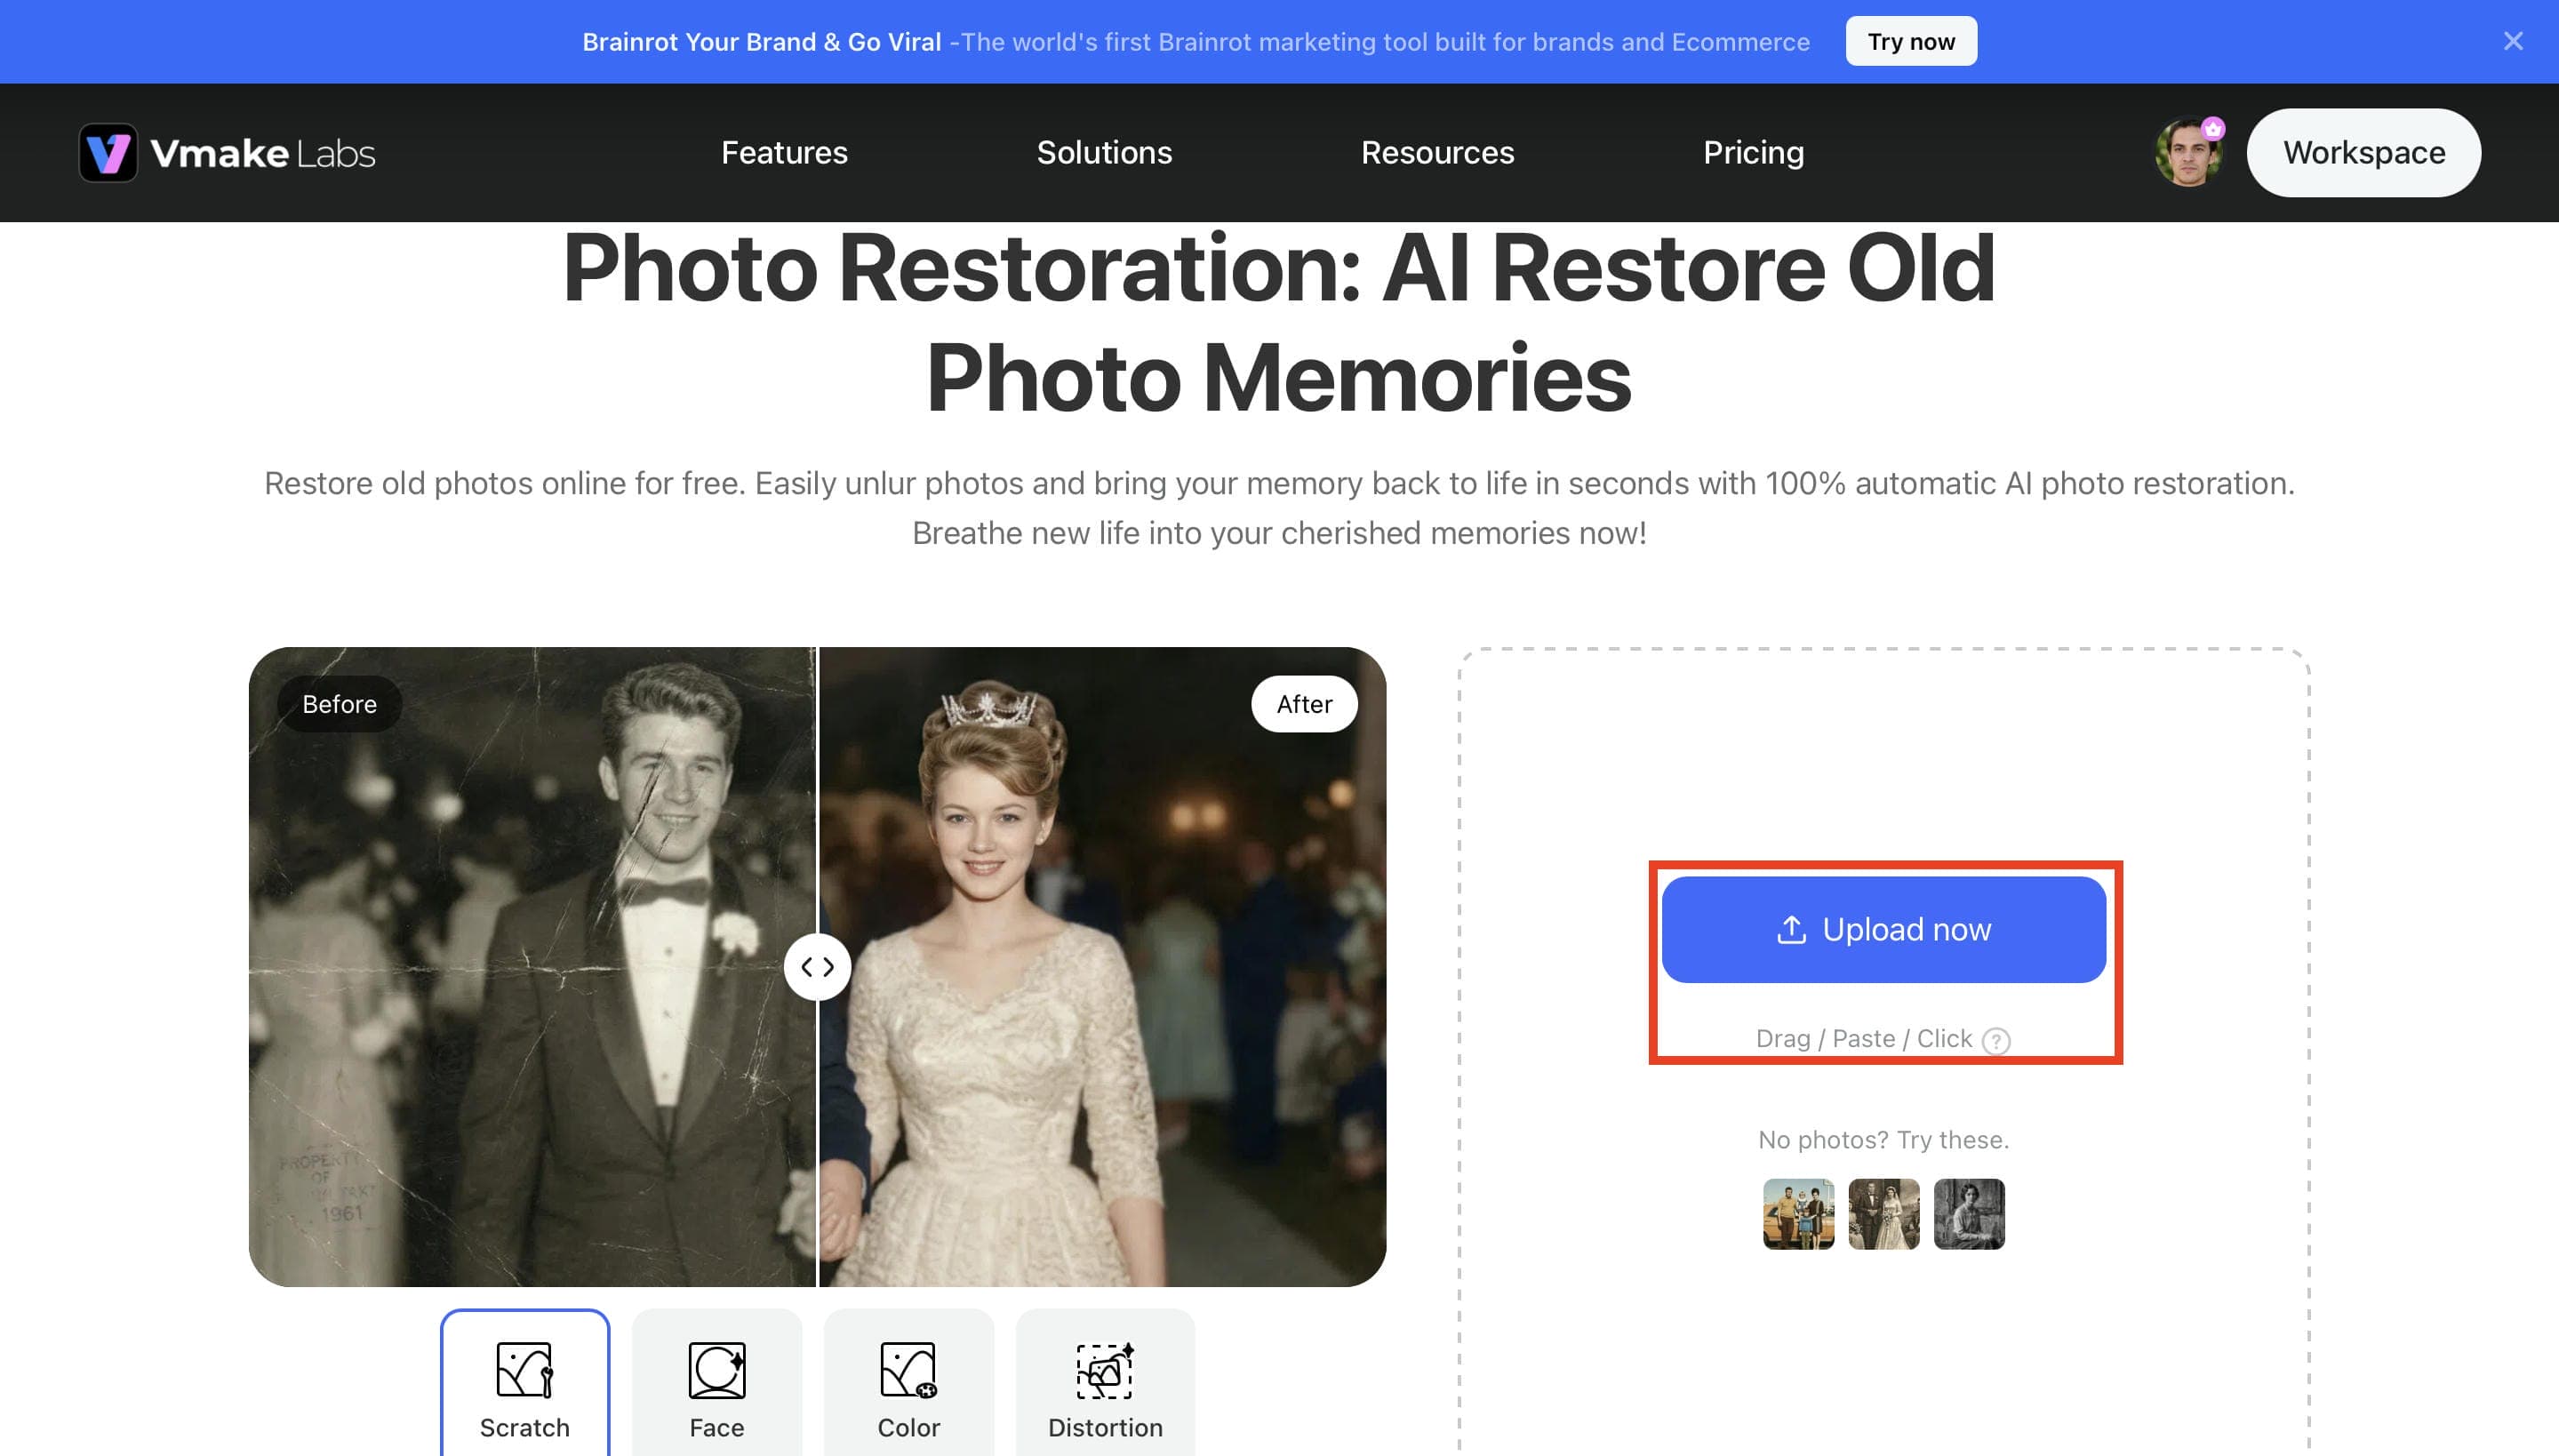Viewport: 2559px width, 1456px height.
Task: Select the Color restoration tab
Action: pos(909,1383)
